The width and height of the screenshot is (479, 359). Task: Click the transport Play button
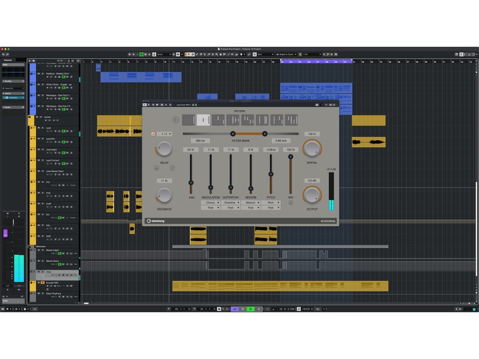coord(251,309)
